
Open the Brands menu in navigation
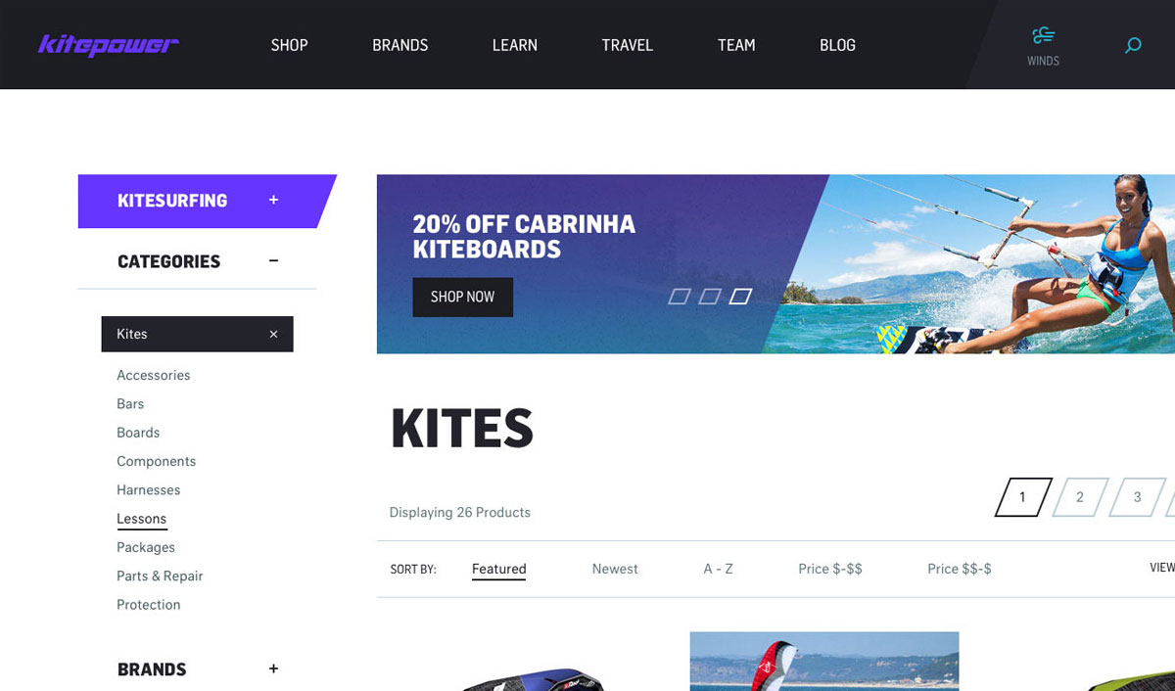[400, 45]
